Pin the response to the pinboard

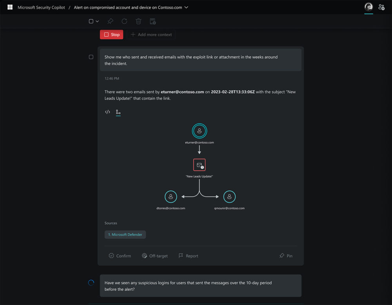[x=286, y=256]
